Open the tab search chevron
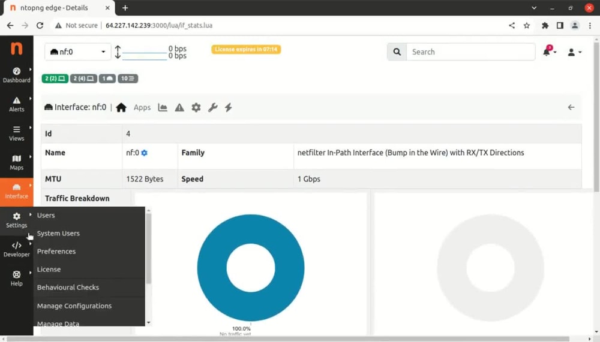This screenshot has height=342, width=600. [x=534, y=8]
